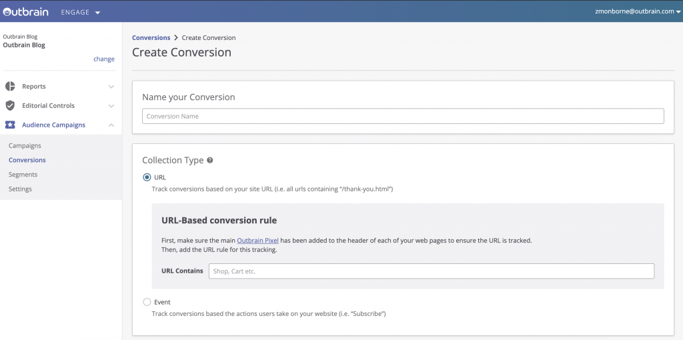683x340 pixels.
Task: Open Settings in the sidebar
Action: (x=20, y=189)
